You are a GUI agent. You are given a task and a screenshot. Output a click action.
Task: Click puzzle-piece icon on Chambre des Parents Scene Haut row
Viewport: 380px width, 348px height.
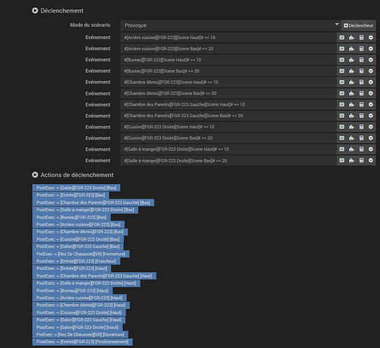351,105
